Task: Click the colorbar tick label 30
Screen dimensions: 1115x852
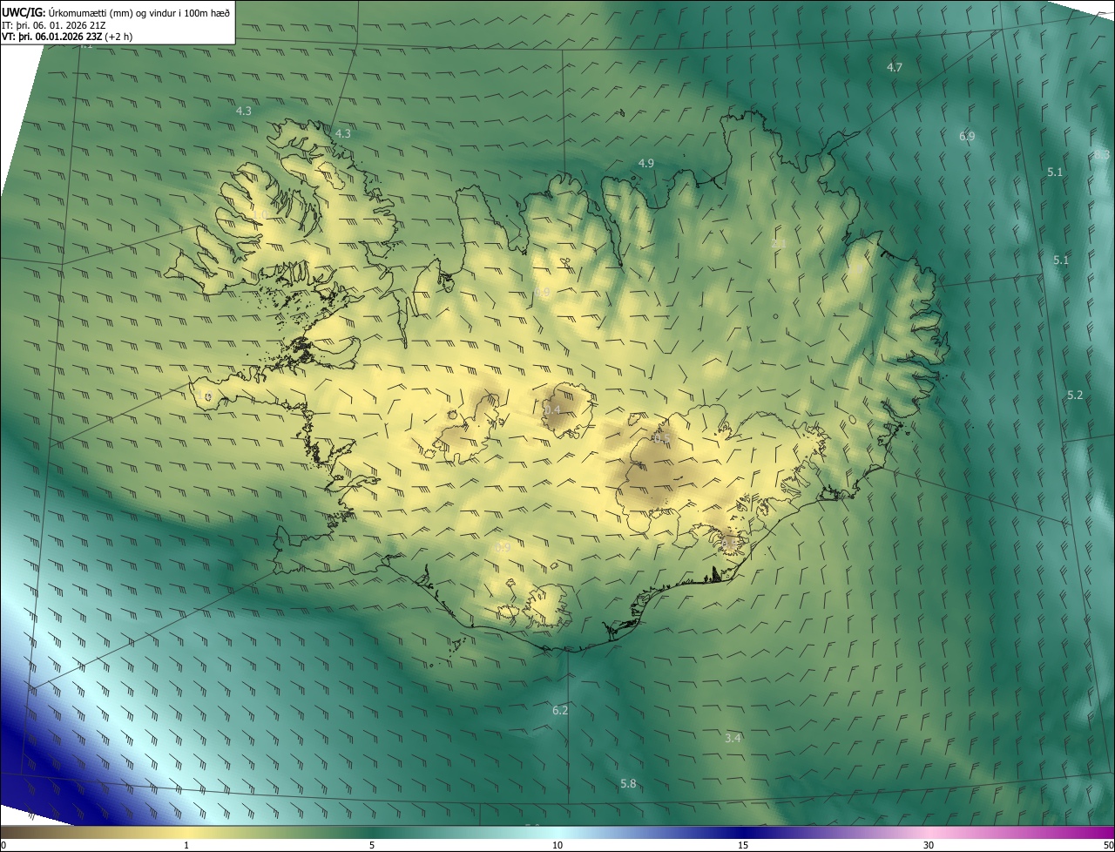Action: 929,845
